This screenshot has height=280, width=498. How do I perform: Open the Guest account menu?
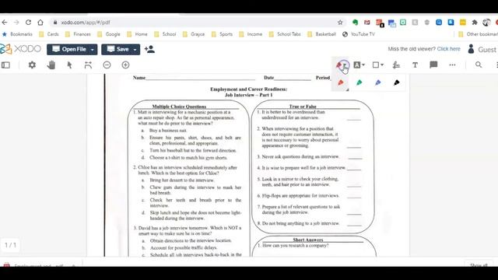482,49
